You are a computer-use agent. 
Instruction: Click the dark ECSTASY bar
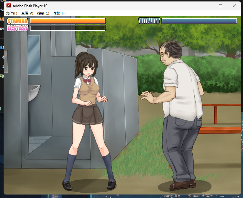(x=68, y=28)
